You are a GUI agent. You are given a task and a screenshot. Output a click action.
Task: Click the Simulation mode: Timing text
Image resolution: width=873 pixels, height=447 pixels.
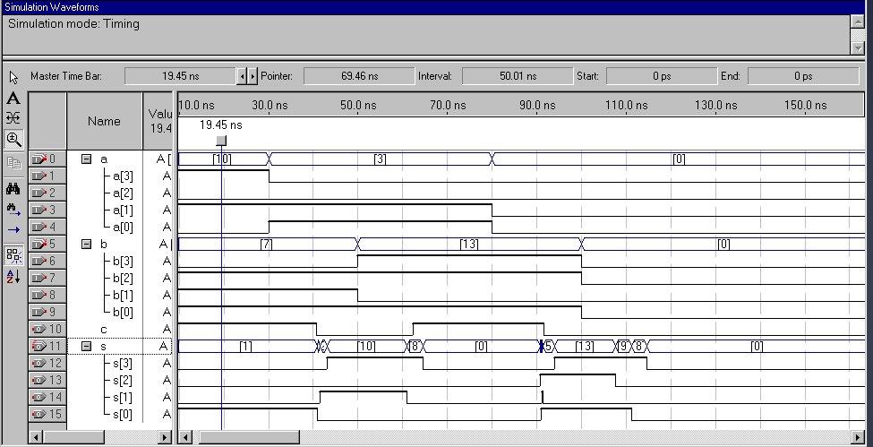tap(73, 24)
